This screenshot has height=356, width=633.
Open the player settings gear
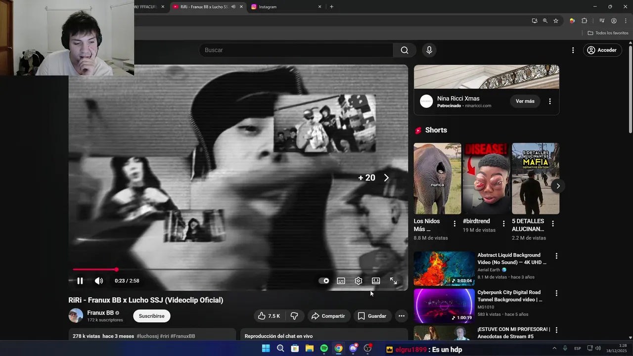[359, 281]
